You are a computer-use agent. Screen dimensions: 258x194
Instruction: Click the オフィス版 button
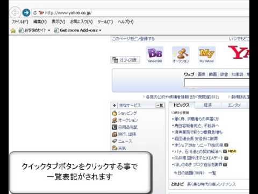[125, 60]
